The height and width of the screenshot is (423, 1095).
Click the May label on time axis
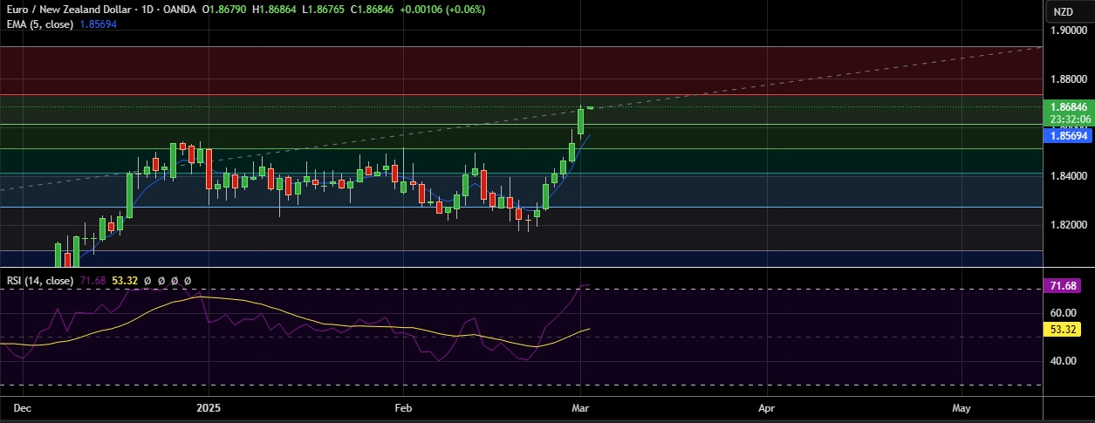(962, 407)
